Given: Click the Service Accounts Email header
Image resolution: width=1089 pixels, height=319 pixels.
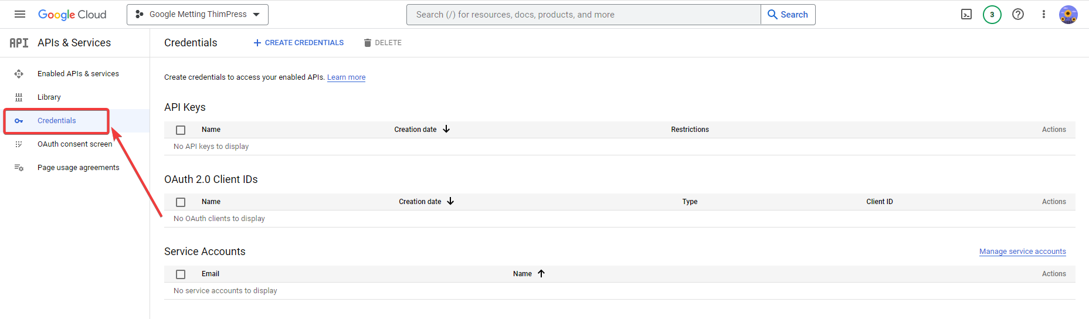Looking at the screenshot, I should click(x=211, y=274).
